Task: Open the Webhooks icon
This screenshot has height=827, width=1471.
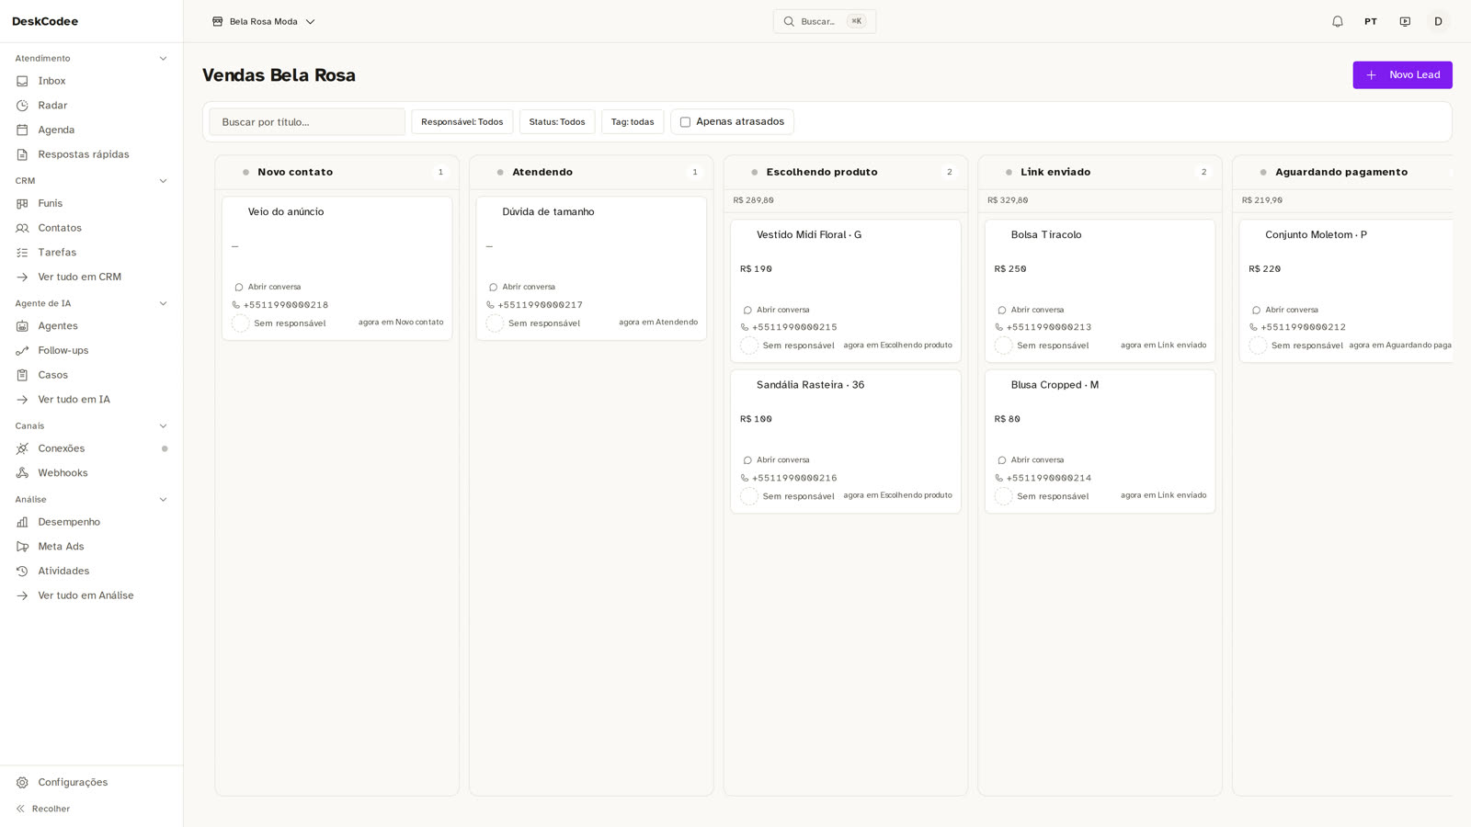Action: [22, 473]
